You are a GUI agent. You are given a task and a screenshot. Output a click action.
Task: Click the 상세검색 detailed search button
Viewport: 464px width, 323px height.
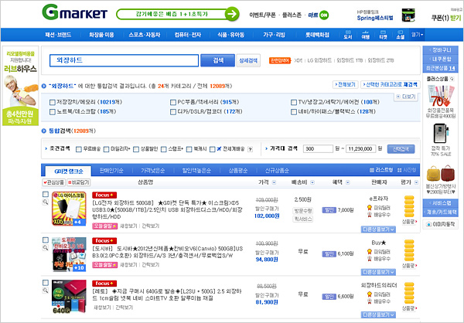click(x=248, y=60)
